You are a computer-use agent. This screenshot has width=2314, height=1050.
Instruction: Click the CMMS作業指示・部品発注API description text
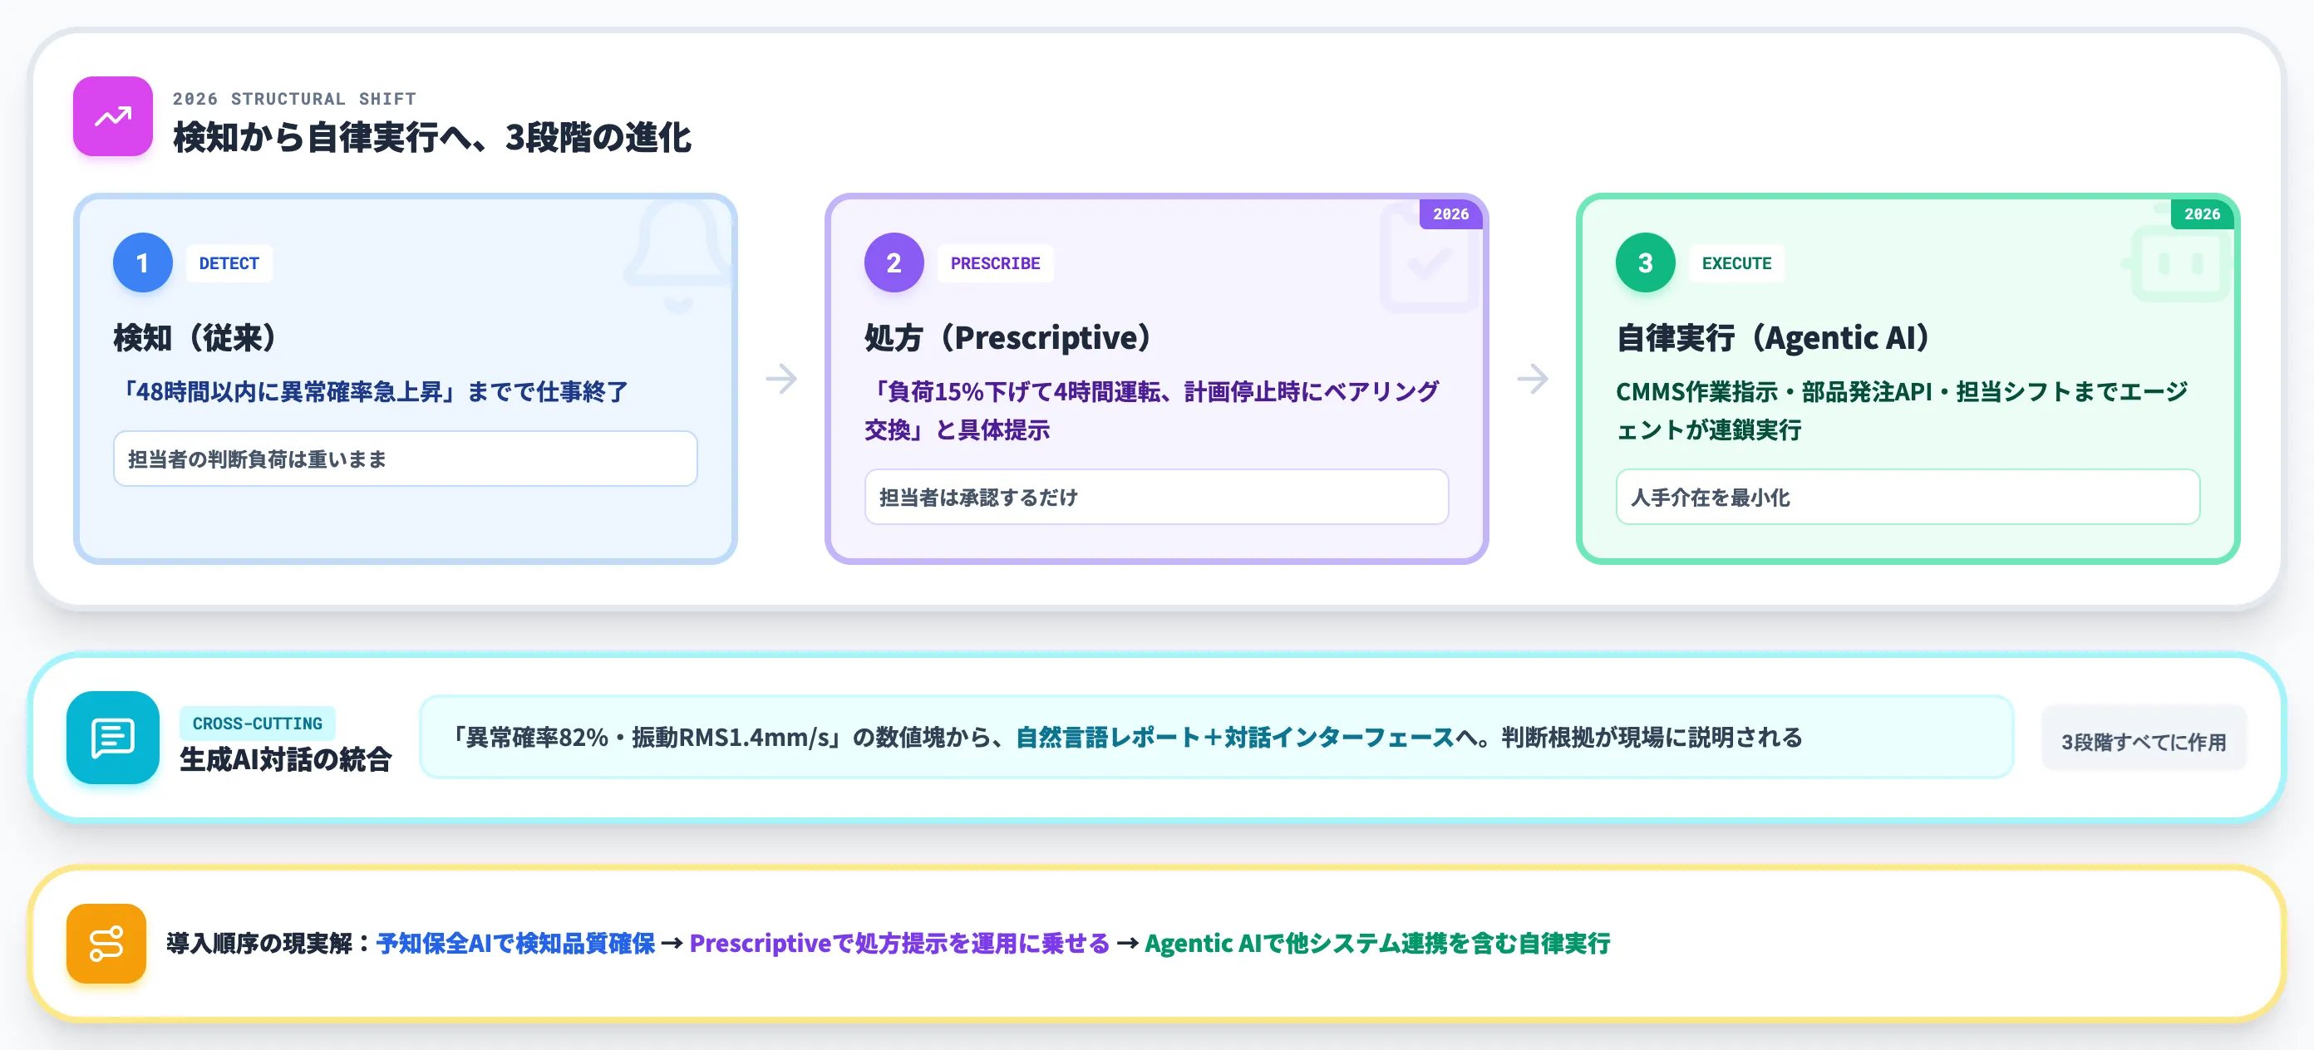pos(1902,410)
